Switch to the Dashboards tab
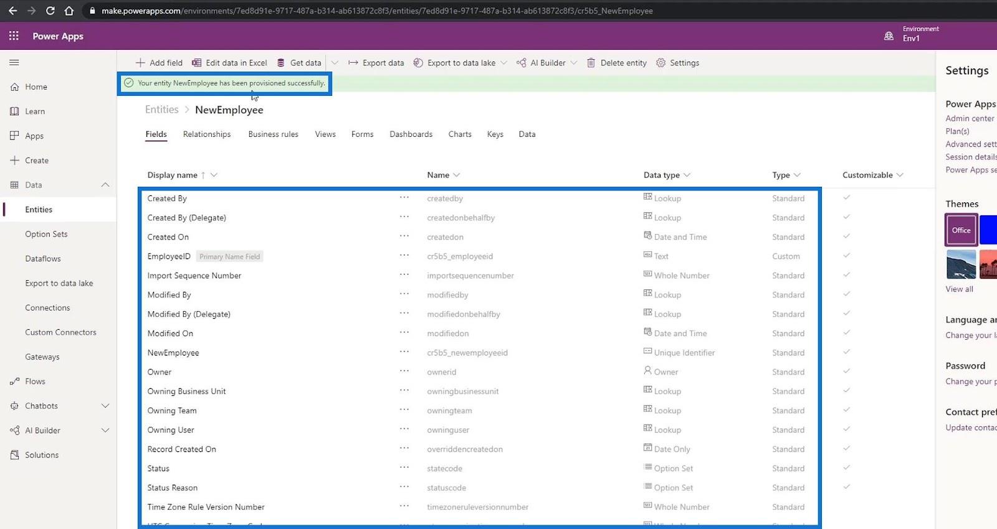The height and width of the screenshot is (529, 997). [411, 134]
